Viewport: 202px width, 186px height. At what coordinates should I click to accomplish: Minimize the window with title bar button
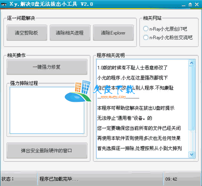click(183, 5)
